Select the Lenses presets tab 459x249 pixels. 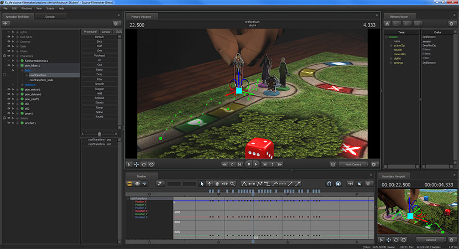pyautogui.click(x=106, y=32)
